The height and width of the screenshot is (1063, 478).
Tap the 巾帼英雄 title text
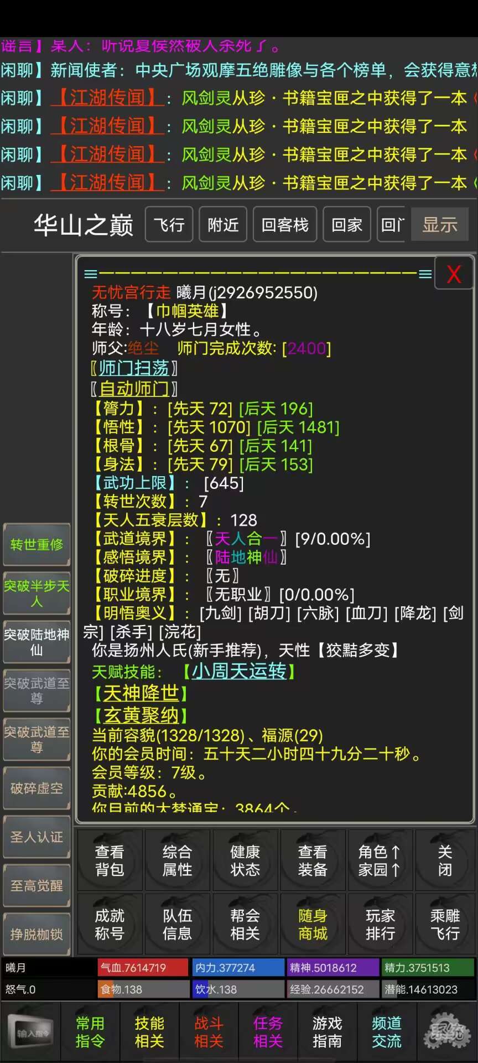[x=188, y=311]
